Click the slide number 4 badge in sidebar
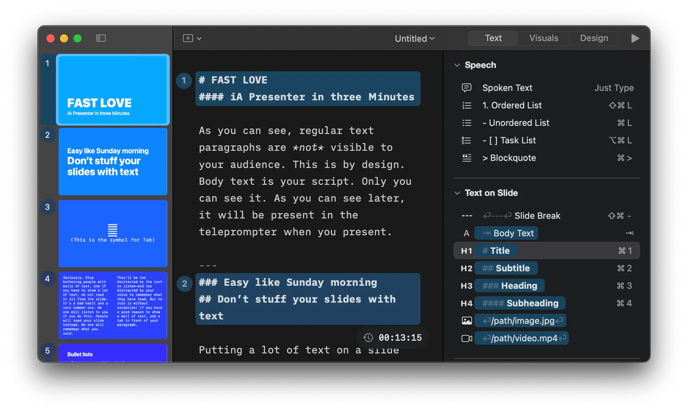The height and width of the screenshot is (412, 688). pyautogui.click(x=48, y=279)
